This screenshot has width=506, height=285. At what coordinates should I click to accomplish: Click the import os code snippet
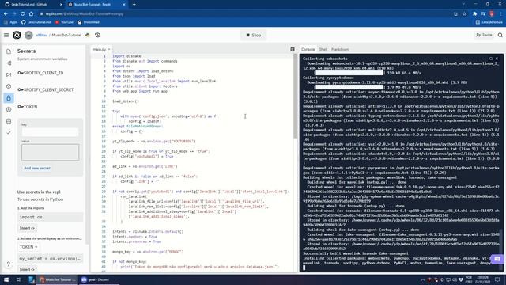pos(50,217)
